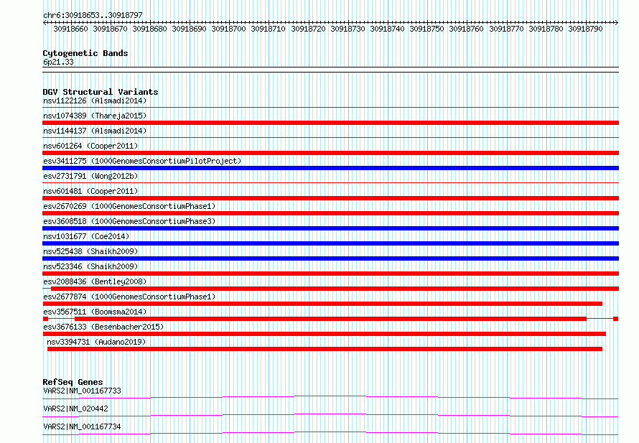
Task: Open variant nsv523346 (Shaikh2009)
Action: point(90,266)
